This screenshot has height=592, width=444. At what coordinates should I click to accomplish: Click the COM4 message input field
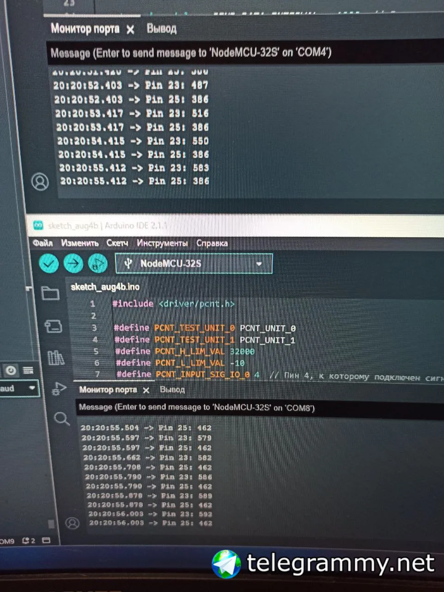245,53
